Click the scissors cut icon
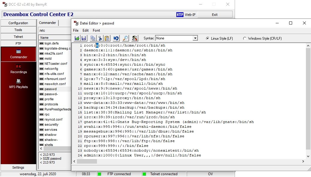This screenshot has height=177, width=311. (x=100, y=38)
